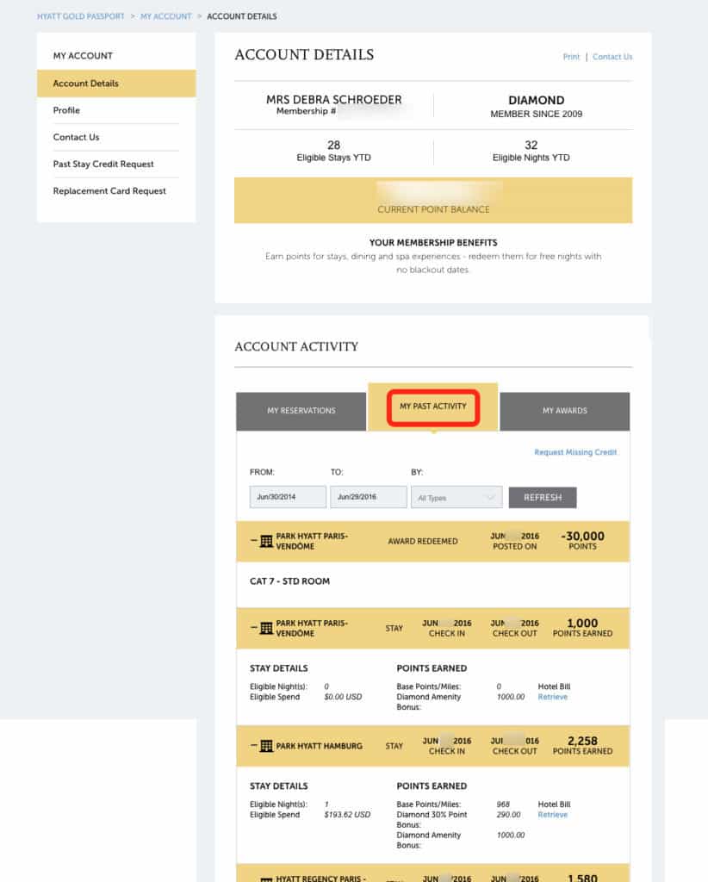Click hotel icon in Award Redeemed row

[266, 541]
